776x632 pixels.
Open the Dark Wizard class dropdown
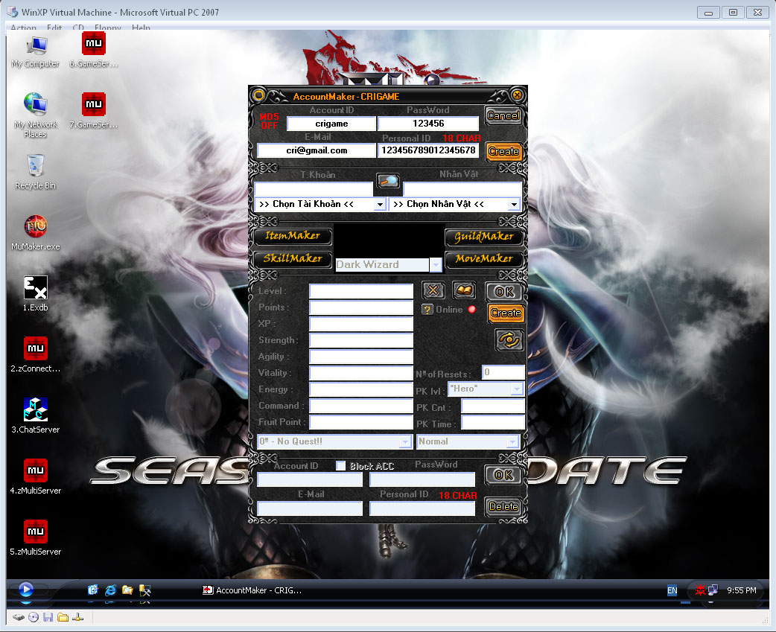coord(436,264)
